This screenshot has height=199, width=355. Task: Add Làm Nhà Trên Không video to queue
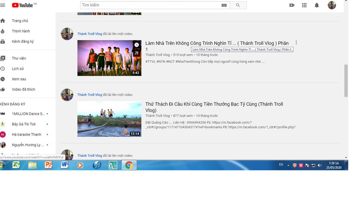point(136,53)
